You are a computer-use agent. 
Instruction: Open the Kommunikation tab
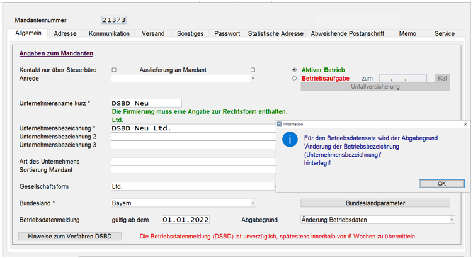coord(109,34)
